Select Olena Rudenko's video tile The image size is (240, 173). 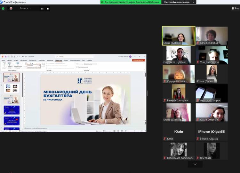(x=179, y=35)
